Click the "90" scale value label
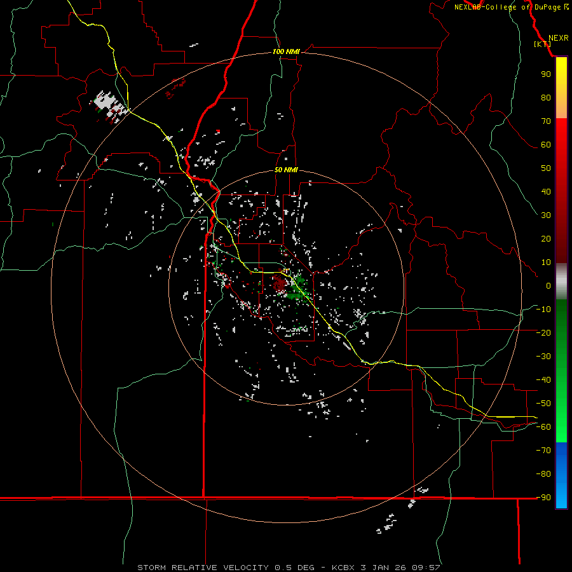 click(x=546, y=74)
